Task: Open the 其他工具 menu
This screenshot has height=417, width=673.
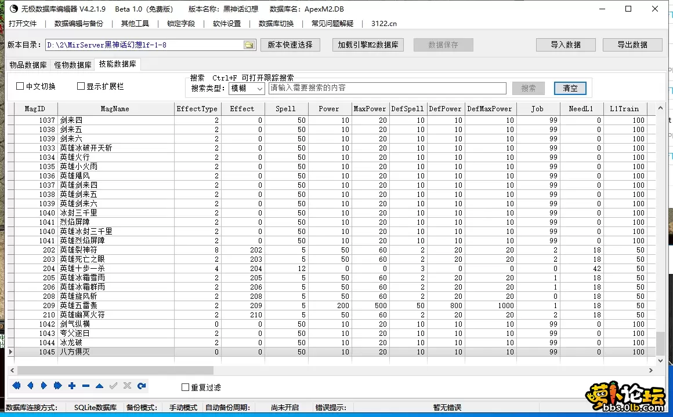Action: pyautogui.click(x=135, y=24)
